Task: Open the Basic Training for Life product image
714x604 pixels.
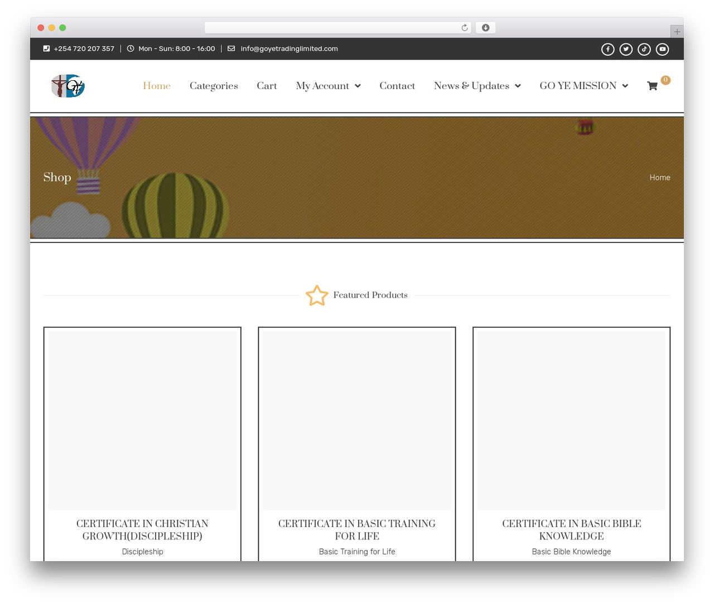Action: [x=357, y=421]
